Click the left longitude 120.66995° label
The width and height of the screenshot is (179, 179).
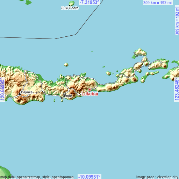[2, 89]
